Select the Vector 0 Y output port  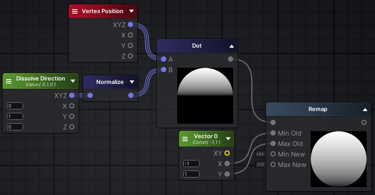click(227, 174)
